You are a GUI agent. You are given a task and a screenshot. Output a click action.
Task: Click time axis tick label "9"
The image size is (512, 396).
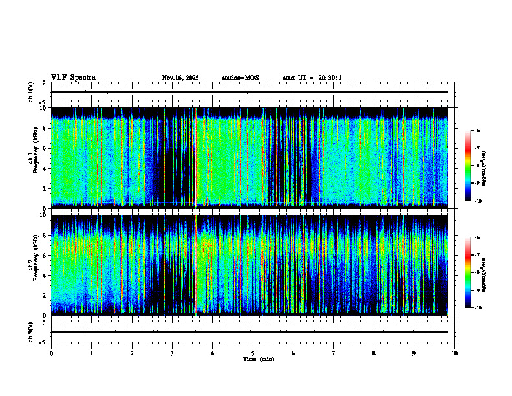pos(414,353)
